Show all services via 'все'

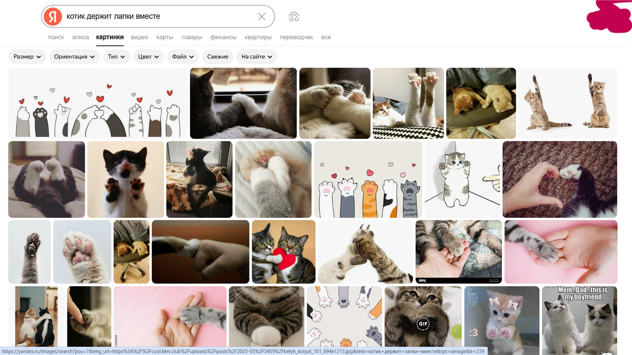click(326, 37)
